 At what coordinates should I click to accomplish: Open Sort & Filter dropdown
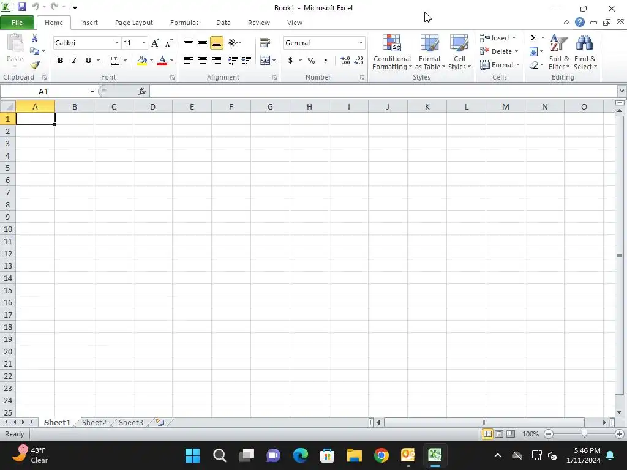click(559, 52)
